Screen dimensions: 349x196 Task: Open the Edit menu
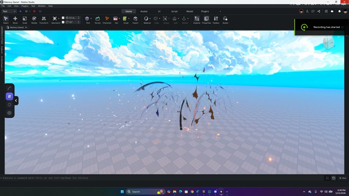(10, 6)
